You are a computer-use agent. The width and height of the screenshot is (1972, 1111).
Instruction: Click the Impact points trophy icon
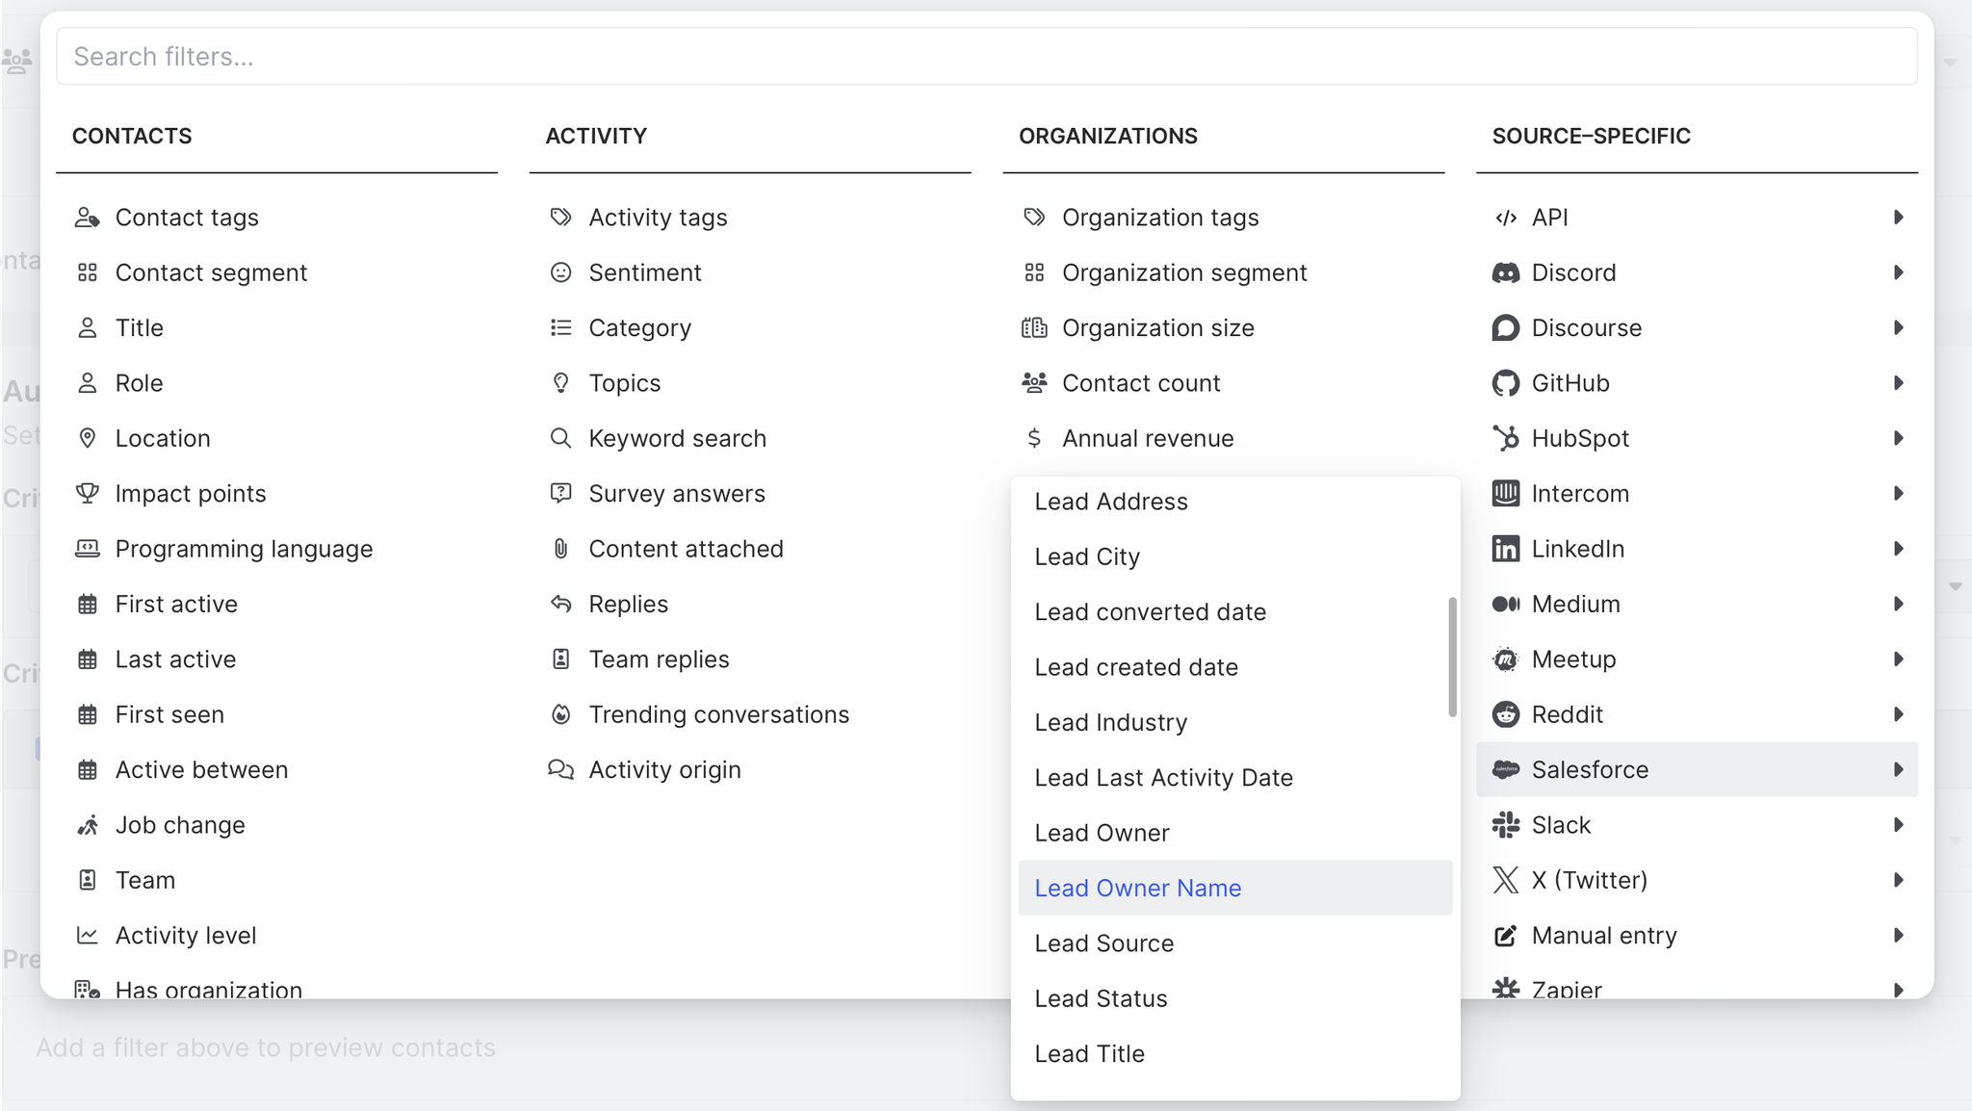tap(88, 494)
